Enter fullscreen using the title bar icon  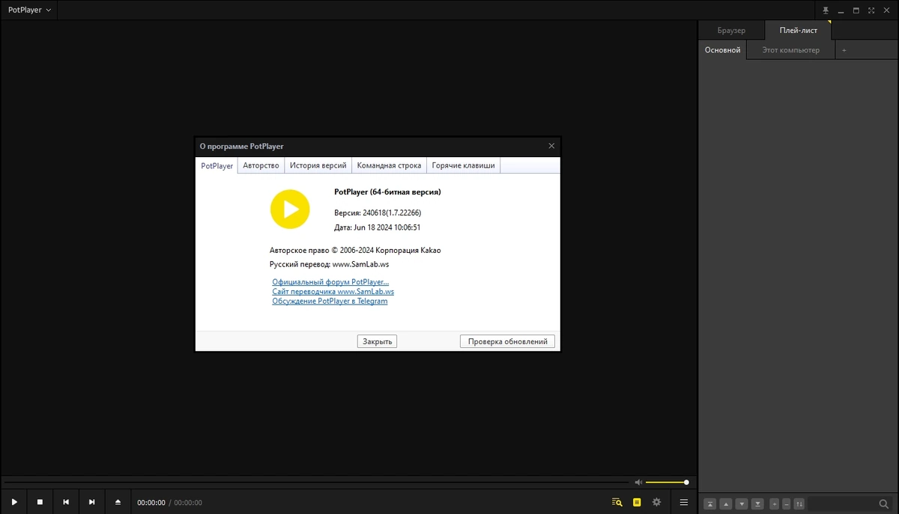tap(871, 10)
